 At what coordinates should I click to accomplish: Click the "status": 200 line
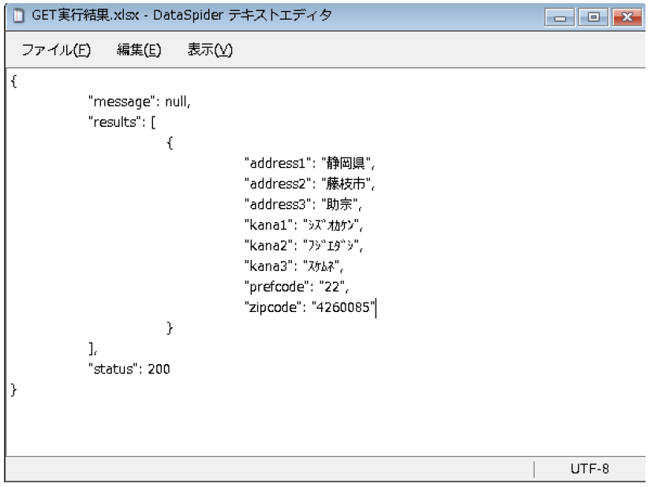point(129,368)
